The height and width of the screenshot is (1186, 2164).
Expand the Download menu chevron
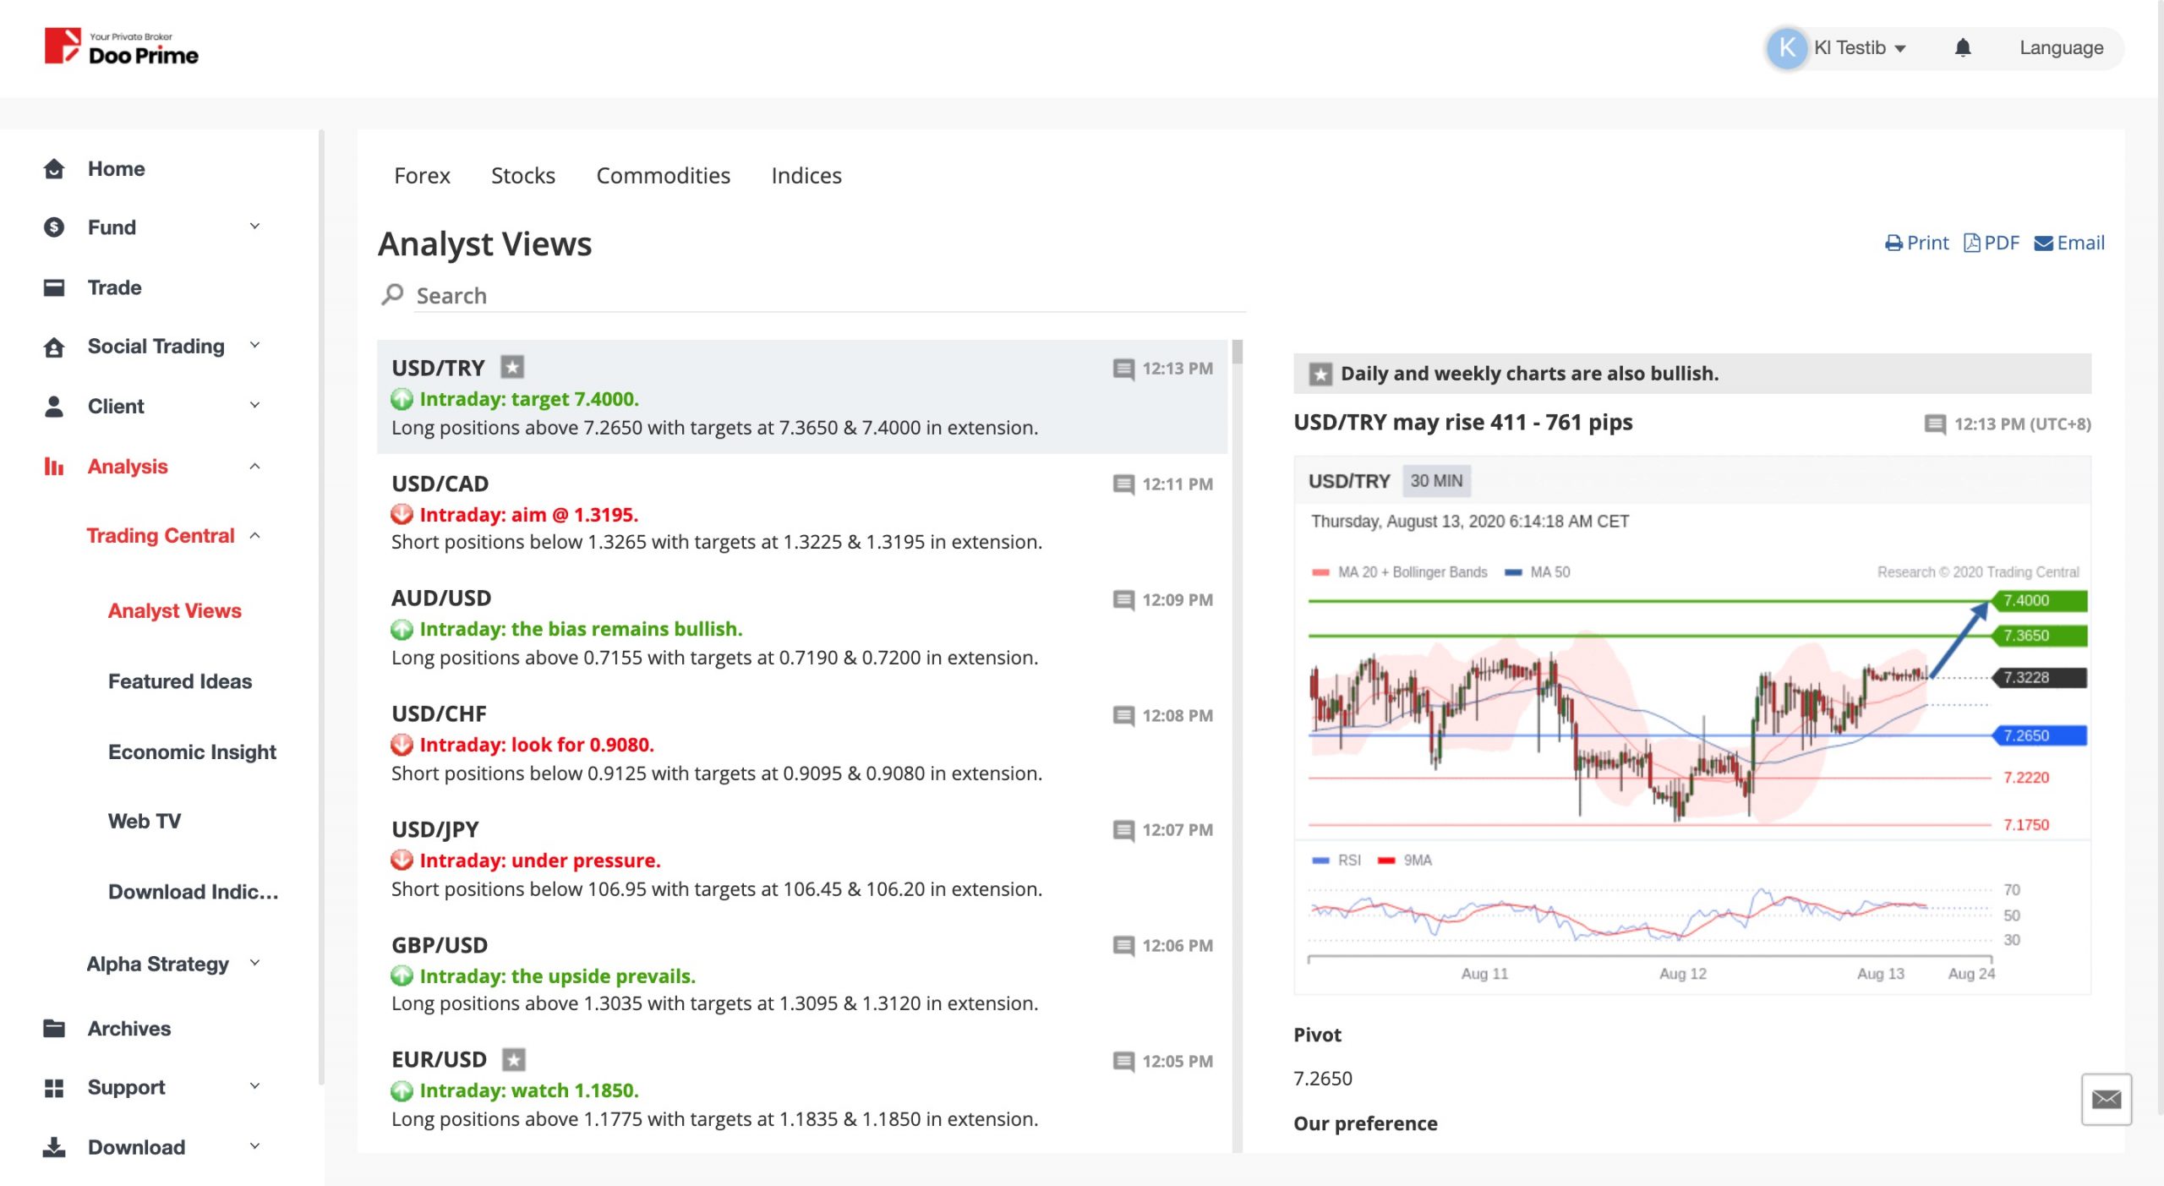click(x=254, y=1146)
